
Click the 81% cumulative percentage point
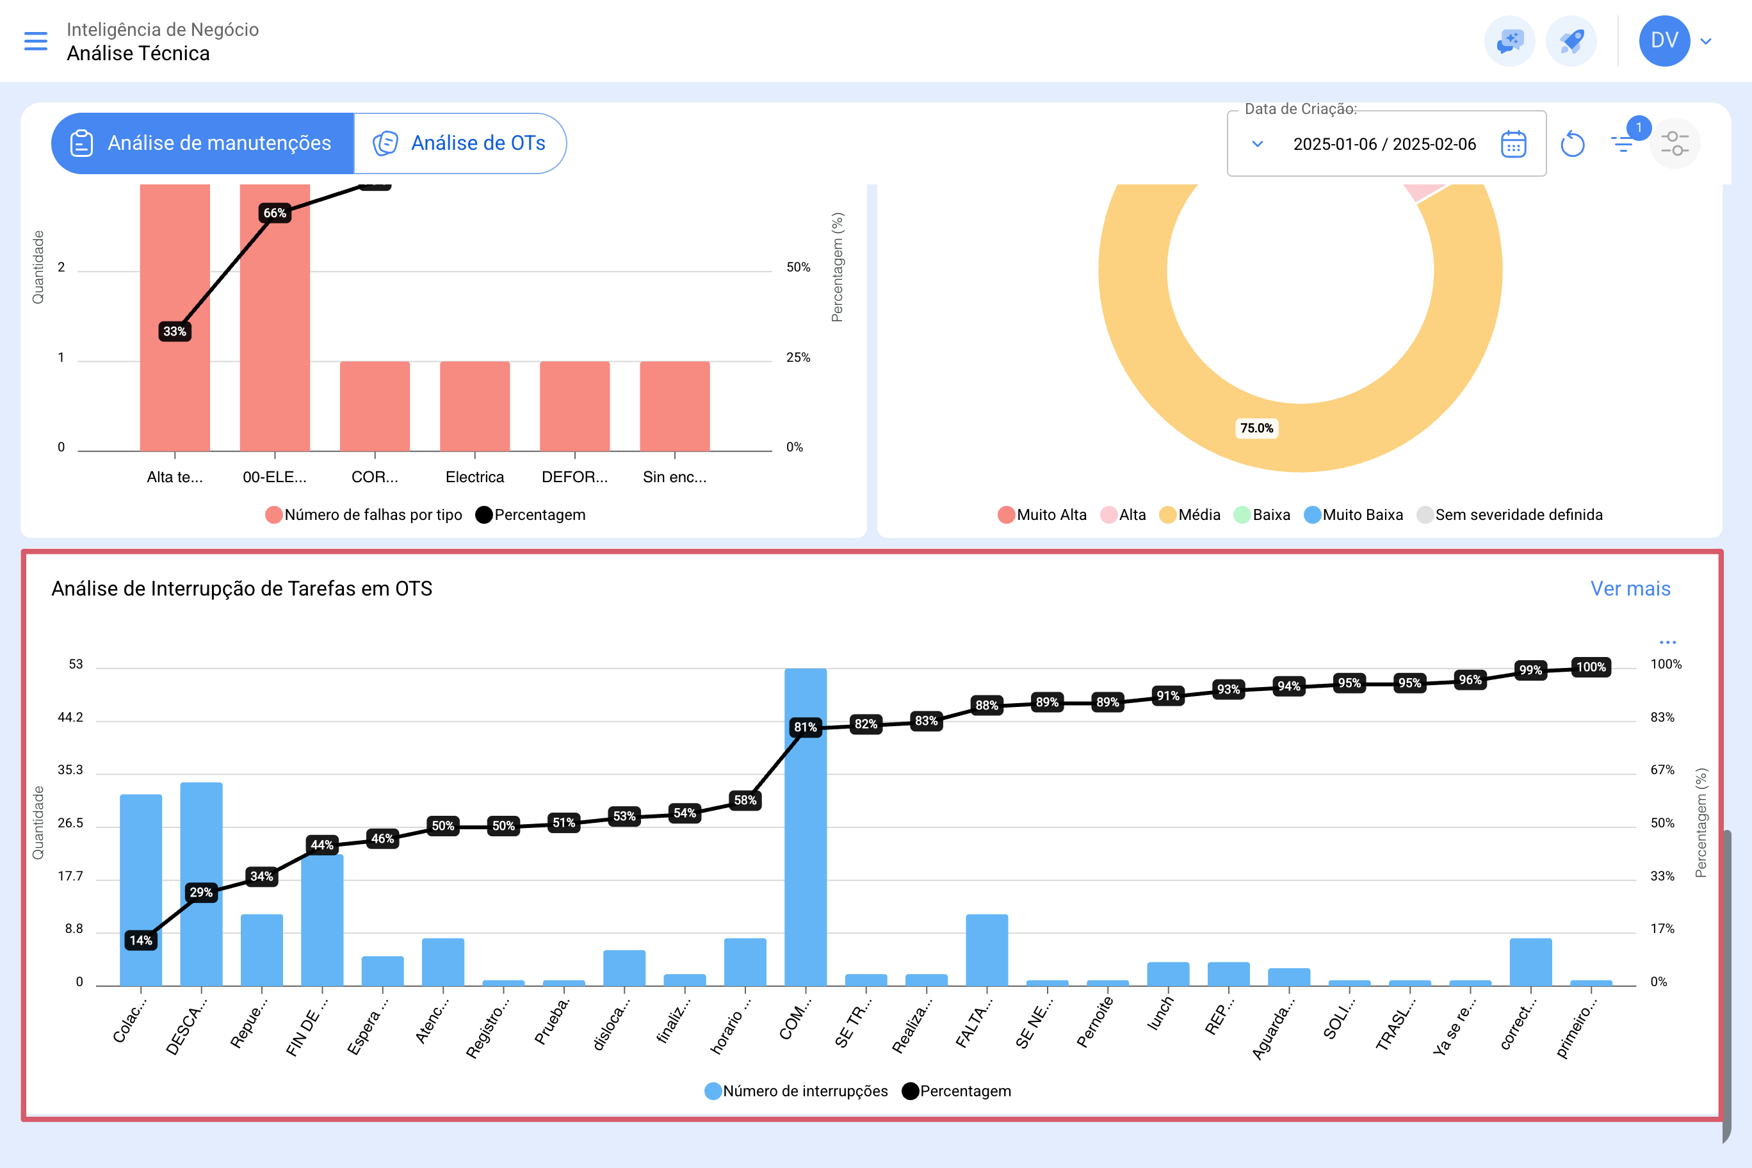(x=805, y=727)
